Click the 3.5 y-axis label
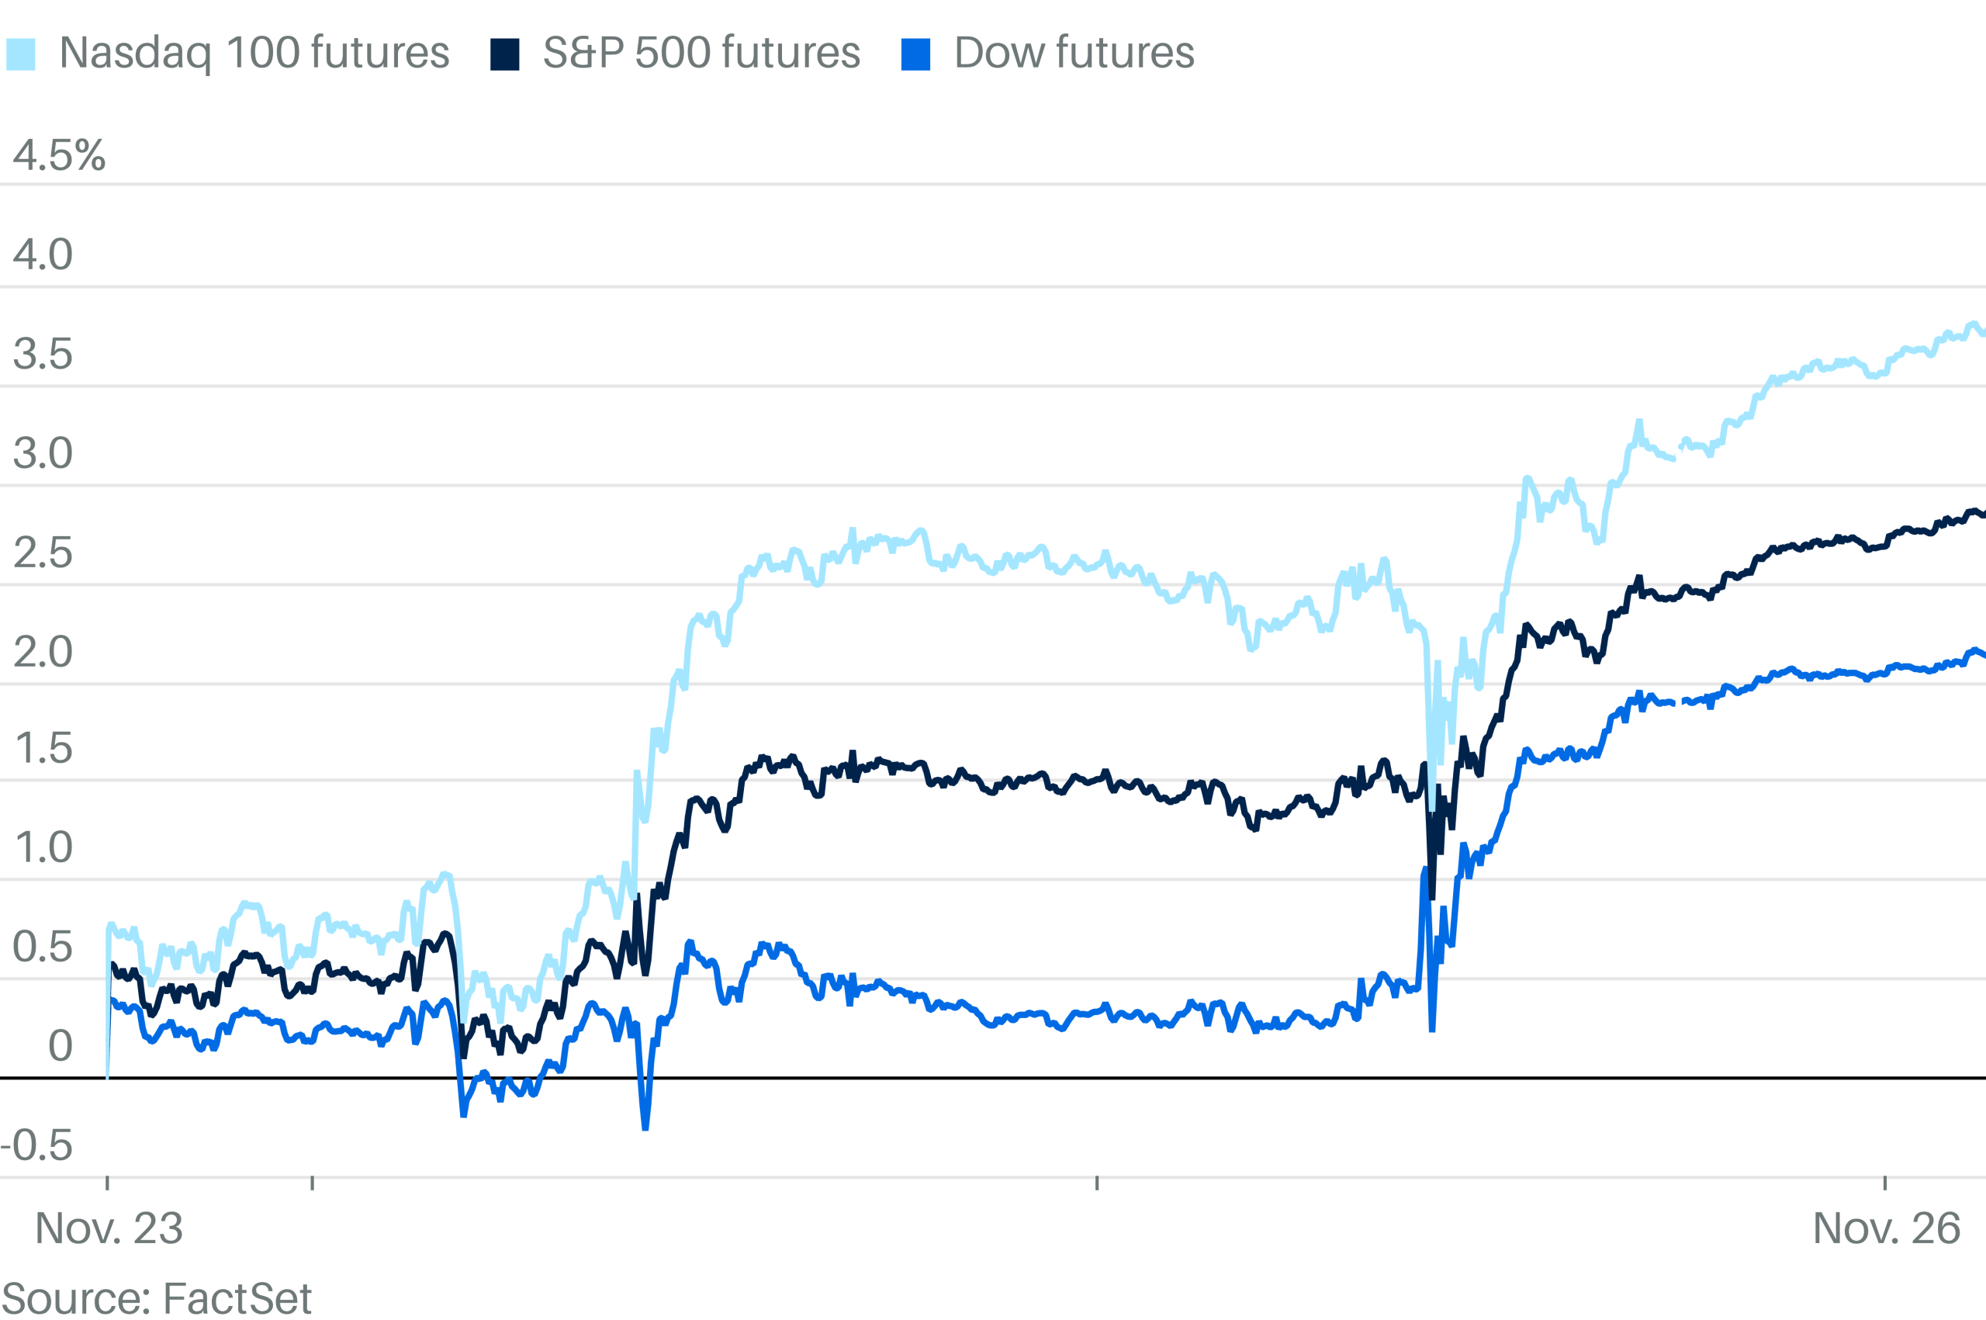Viewport: 1986px width, 1320px height. tap(43, 354)
